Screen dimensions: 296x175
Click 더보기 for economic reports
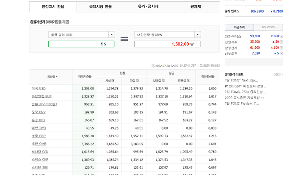pos(278,74)
